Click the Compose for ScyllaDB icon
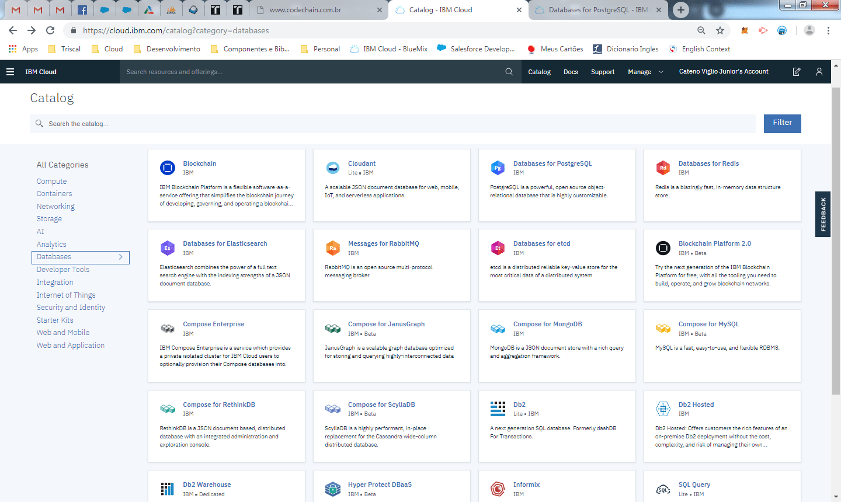This screenshot has height=502, width=841. click(333, 409)
